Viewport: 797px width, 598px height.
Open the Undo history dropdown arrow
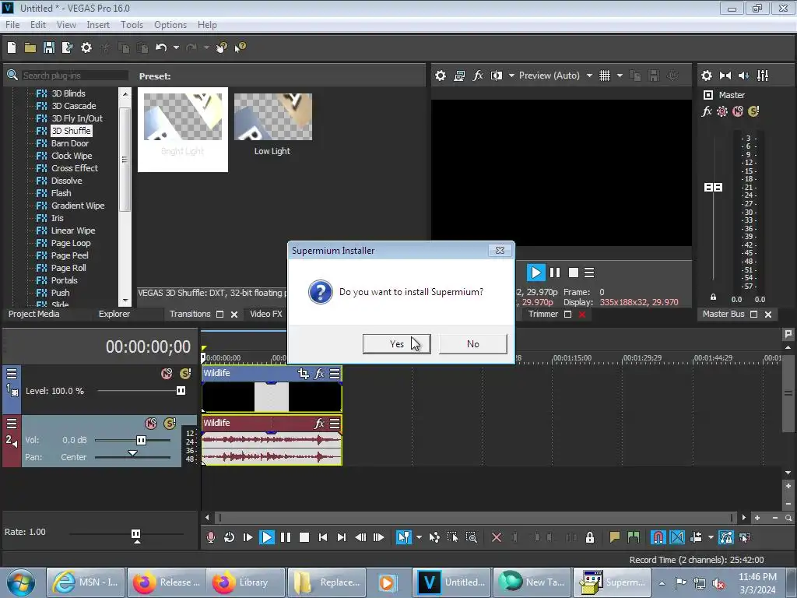click(176, 47)
